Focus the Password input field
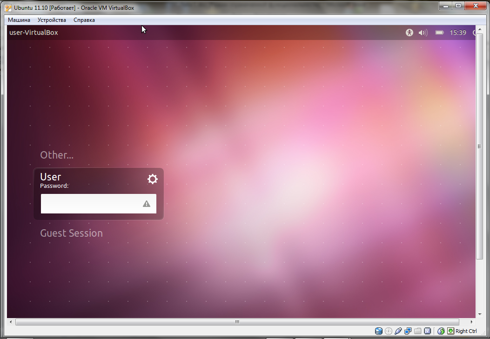Image resolution: width=490 pixels, height=339 pixels. [99, 204]
